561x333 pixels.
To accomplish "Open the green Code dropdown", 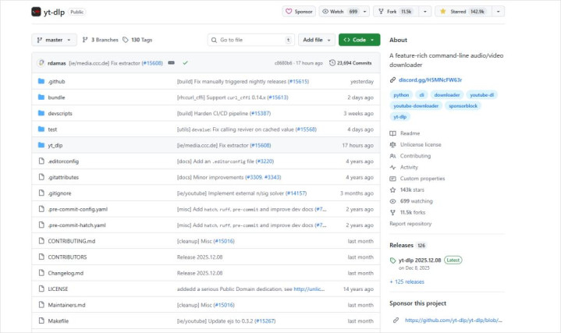I will coord(359,40).
